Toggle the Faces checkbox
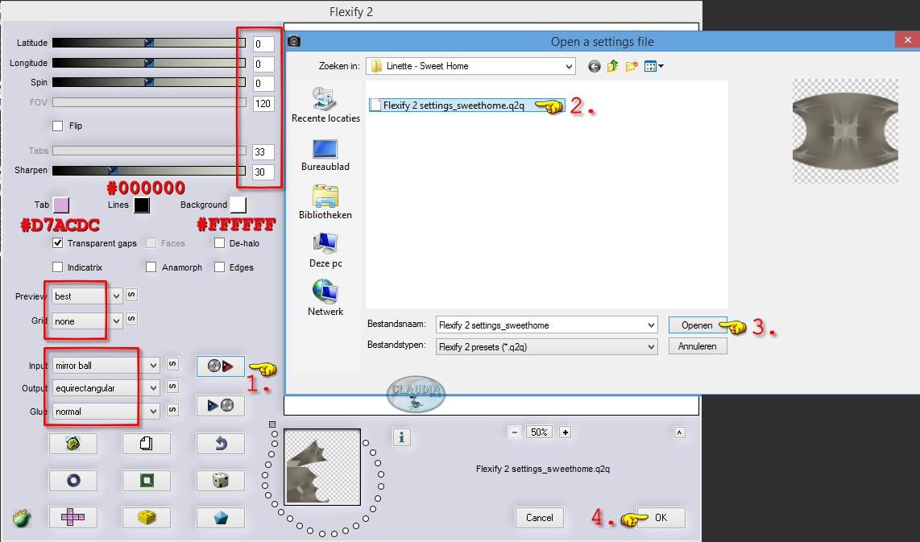The image size is (920, 542). pos(151,243)
